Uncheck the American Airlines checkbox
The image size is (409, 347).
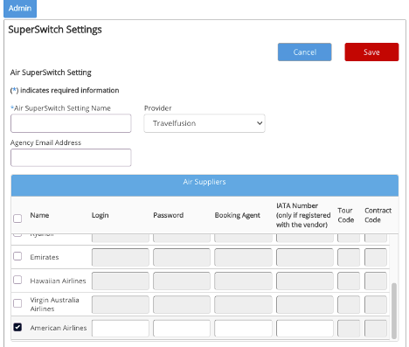coord(17,327)
